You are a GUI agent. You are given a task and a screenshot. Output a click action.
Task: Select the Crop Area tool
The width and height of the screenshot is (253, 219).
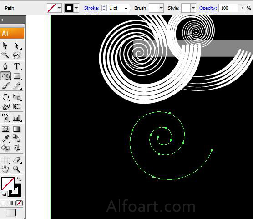point(5,159)
